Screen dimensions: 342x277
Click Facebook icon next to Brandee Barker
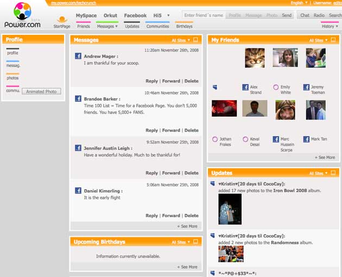point(78,99)
